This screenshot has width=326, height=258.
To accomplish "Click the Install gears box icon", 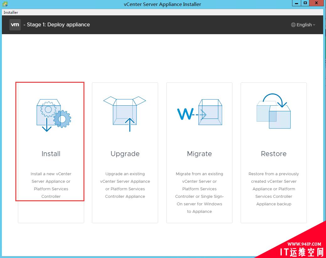I will point(54,115).
